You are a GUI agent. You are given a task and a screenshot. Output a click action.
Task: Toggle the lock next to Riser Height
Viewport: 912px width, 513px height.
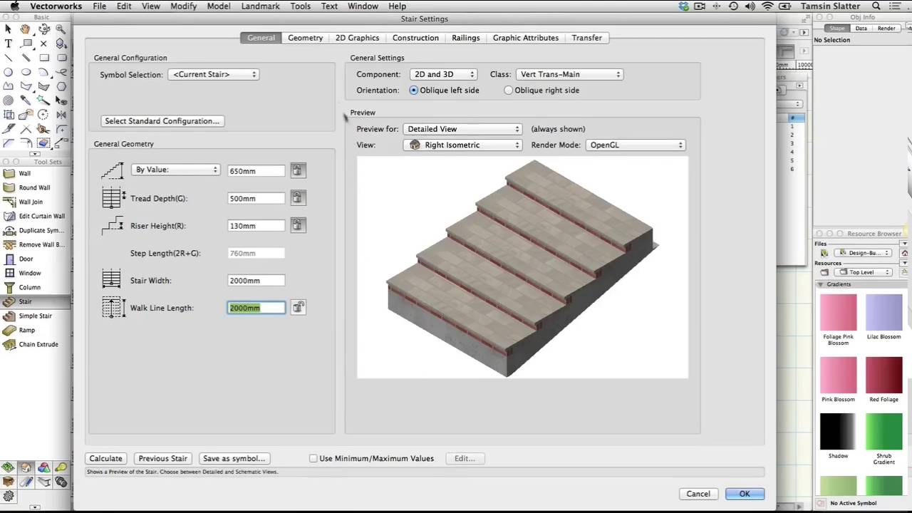[x=297, y=225]
